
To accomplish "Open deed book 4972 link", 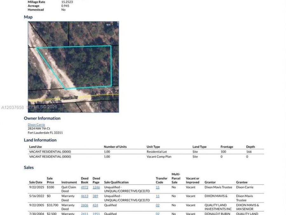I will 85,187.
